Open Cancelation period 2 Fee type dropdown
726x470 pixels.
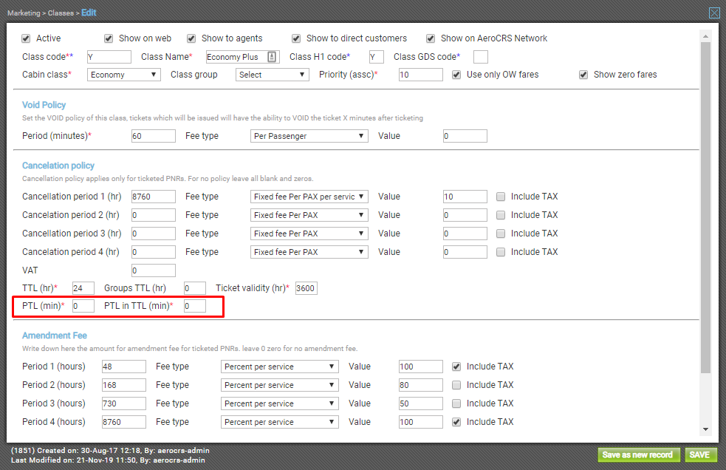(x=309, y=215)
